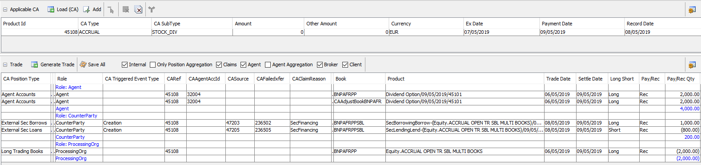Viewport: 701px width, 165px height.
Task: Toggle the Client checkbox
Action: [345, 65]
